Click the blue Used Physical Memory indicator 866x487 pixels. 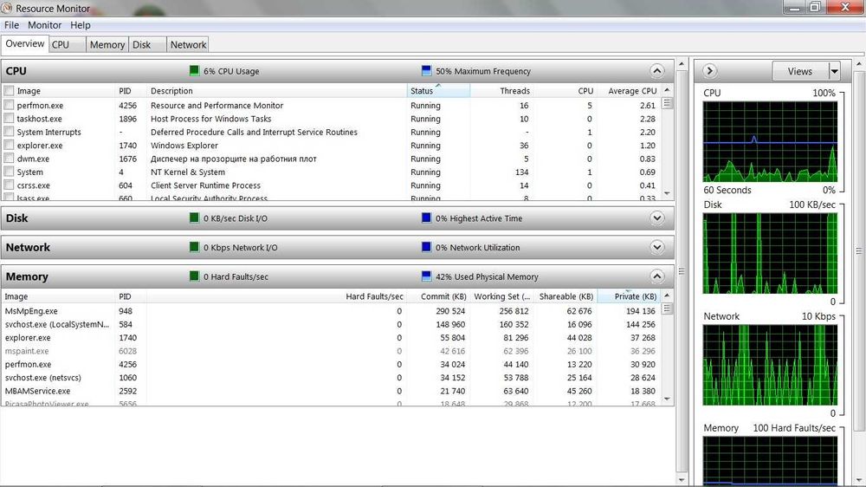426,276
